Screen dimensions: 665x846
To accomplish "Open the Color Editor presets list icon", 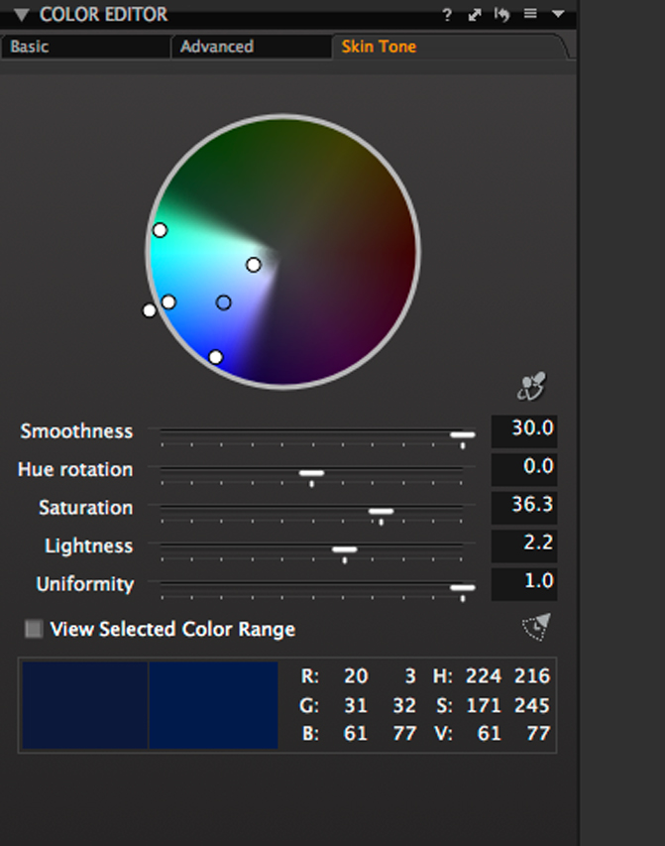I will (x=530, y=14).
